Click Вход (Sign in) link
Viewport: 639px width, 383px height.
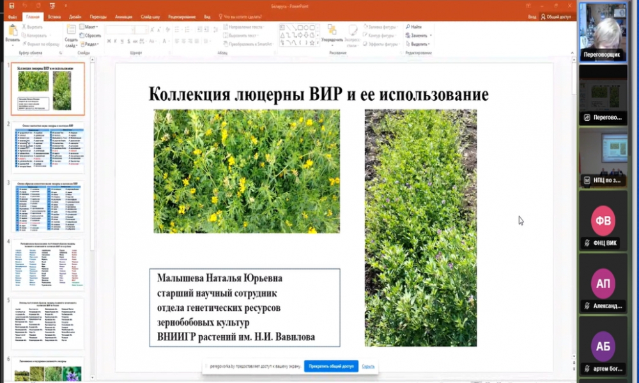pyautogui.click(x=532, y=17)
